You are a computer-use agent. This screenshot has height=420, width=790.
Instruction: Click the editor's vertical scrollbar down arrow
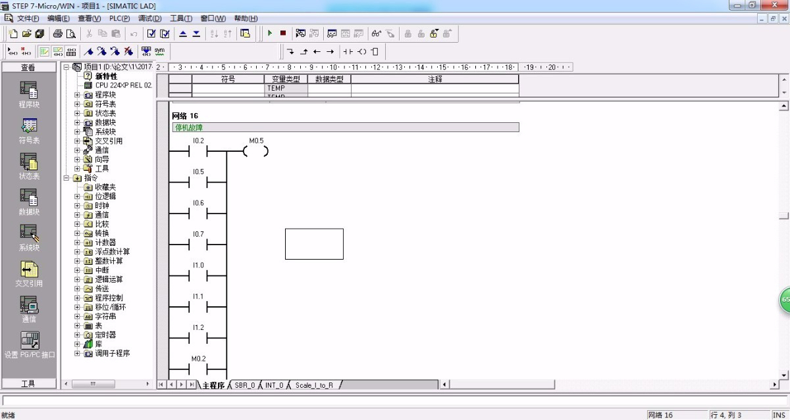click(x=784, y=375)
